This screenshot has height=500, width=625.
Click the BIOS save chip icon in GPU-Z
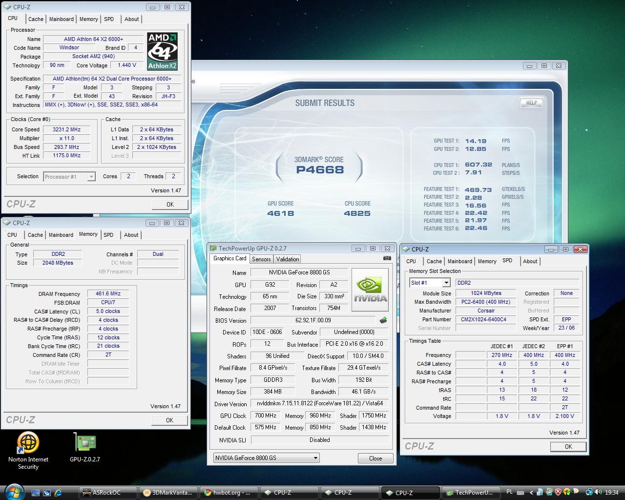[383, 320]
